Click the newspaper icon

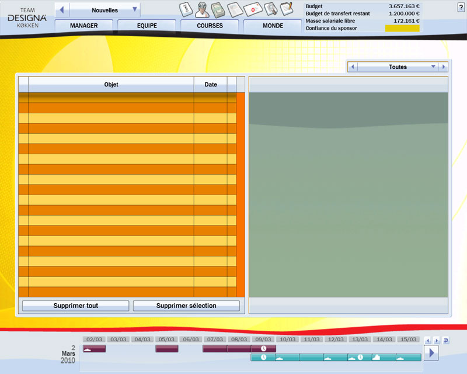click(x=235, y=10)
